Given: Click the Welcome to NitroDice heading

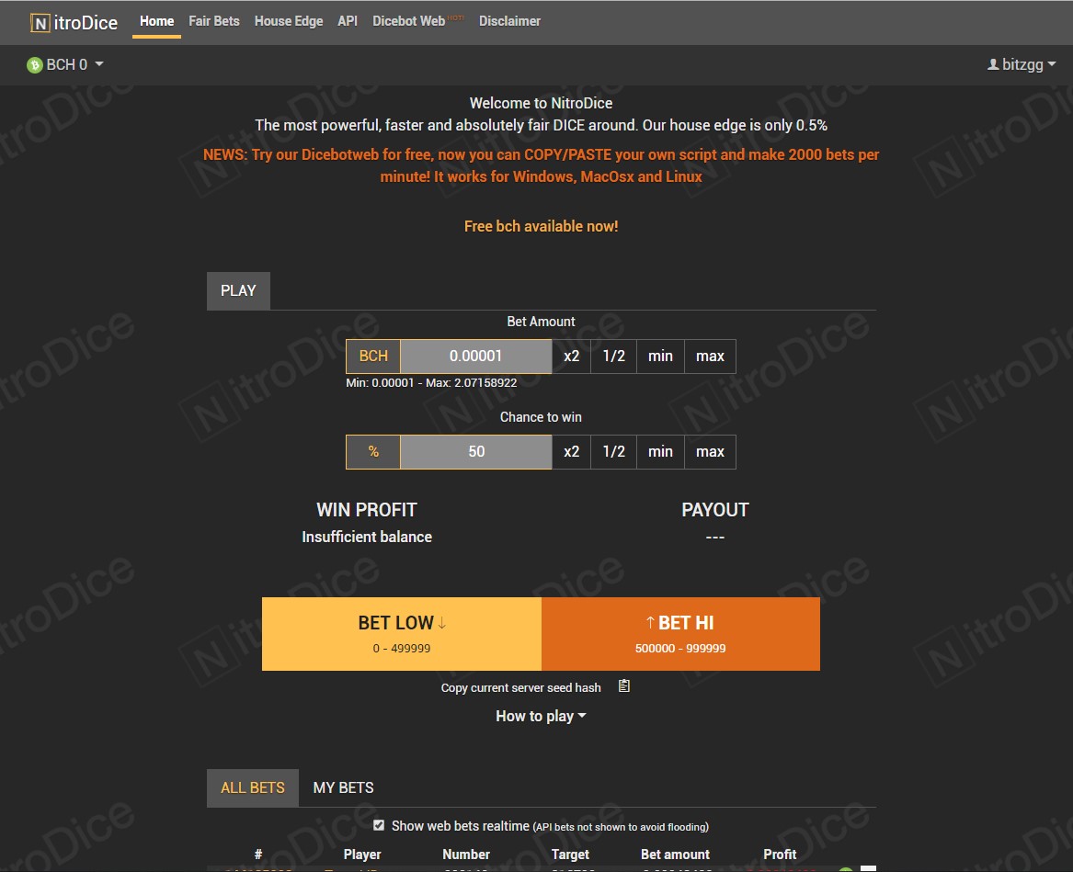Looking at the screenshot, I should tap(541, 103).
